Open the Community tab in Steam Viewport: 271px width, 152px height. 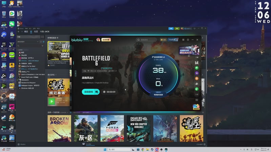36,31
